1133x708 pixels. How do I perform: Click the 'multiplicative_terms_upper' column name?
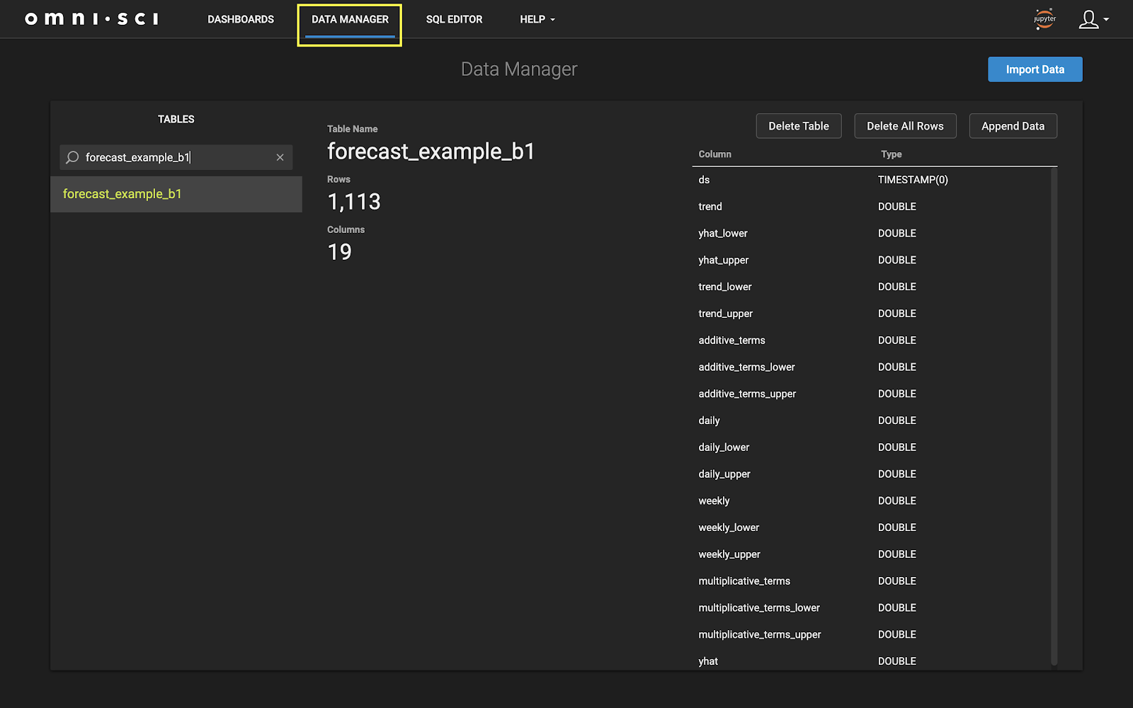pyautogui.click(x=760, y=635)
